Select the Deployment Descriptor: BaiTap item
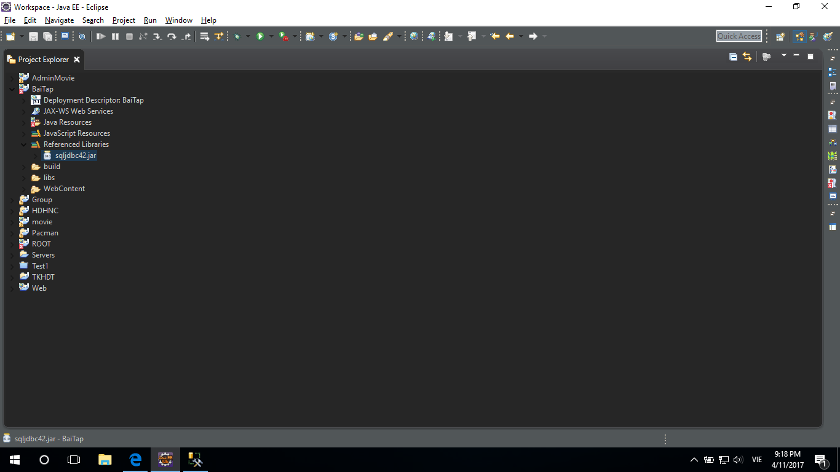 pos(93,100)
